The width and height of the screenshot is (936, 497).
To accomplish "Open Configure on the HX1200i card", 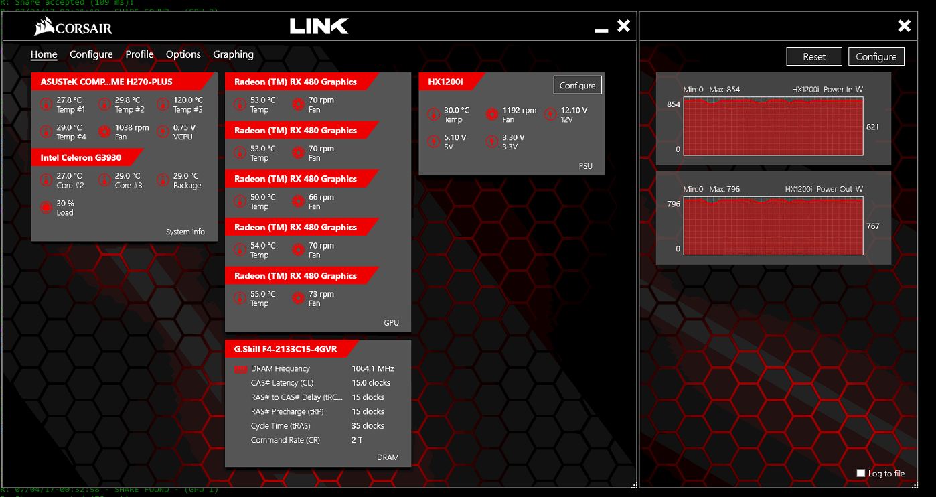I will (577, 86).
